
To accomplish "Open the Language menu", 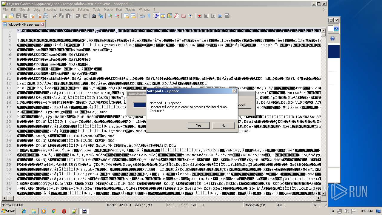I will point(67,10).
